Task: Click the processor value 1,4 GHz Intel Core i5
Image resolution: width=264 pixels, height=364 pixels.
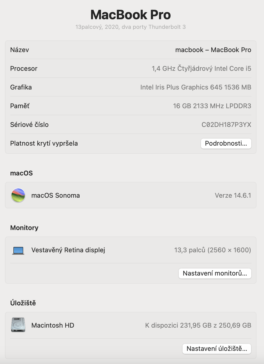Action: click(x=201, y=69)
